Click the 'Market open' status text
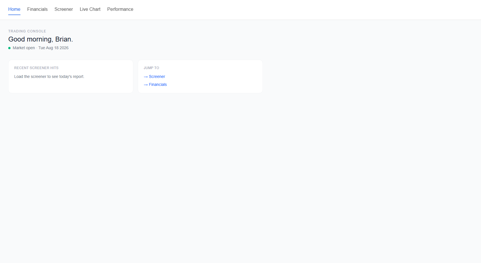Viewport: 481px width, 263px height. (24, 48)
